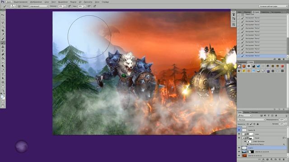Toggle lock all for the layer
Image resolution: width=289 pixels, height=162 pixels.
pyautogui.click(x=258, y=124)
